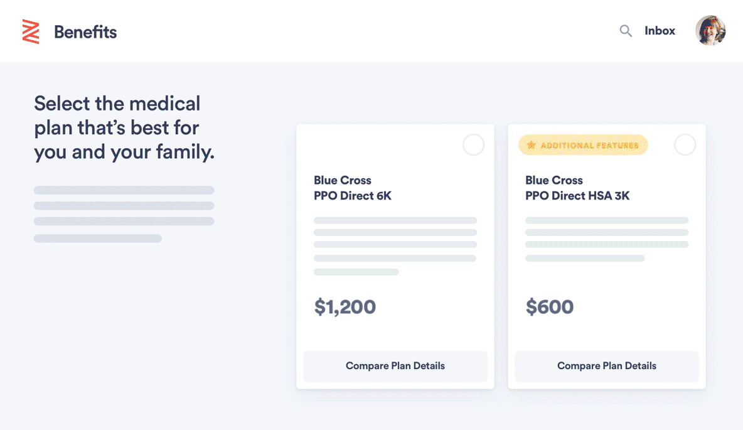Go to Benefits header title
The height and width of the screenshot is (430, 743).
coord(85,32)
